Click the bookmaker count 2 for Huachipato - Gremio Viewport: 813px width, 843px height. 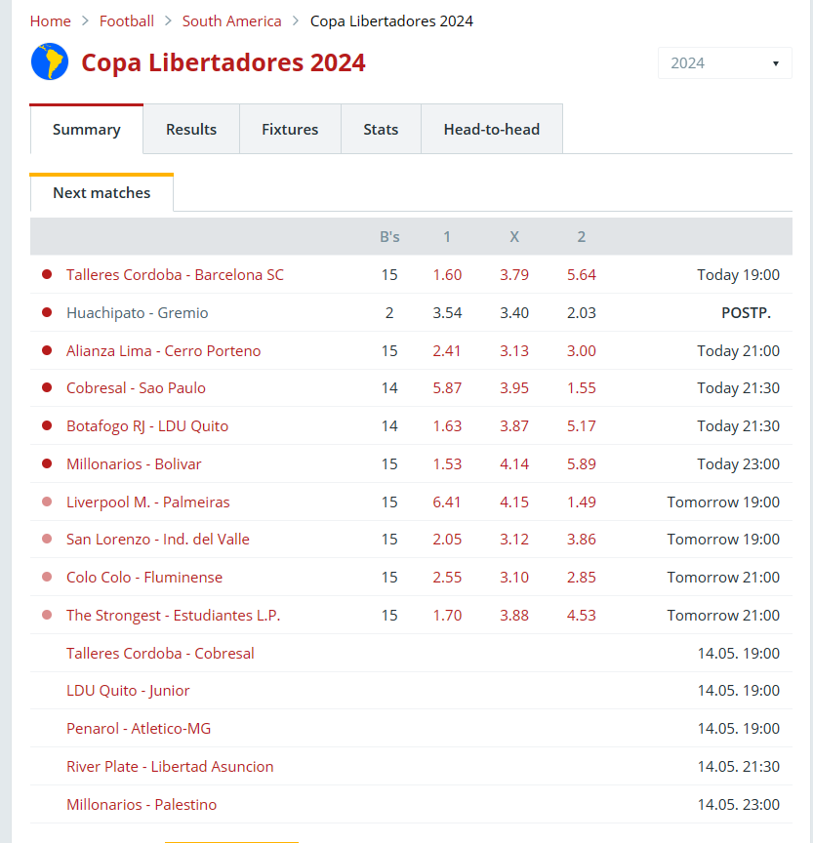389,312
